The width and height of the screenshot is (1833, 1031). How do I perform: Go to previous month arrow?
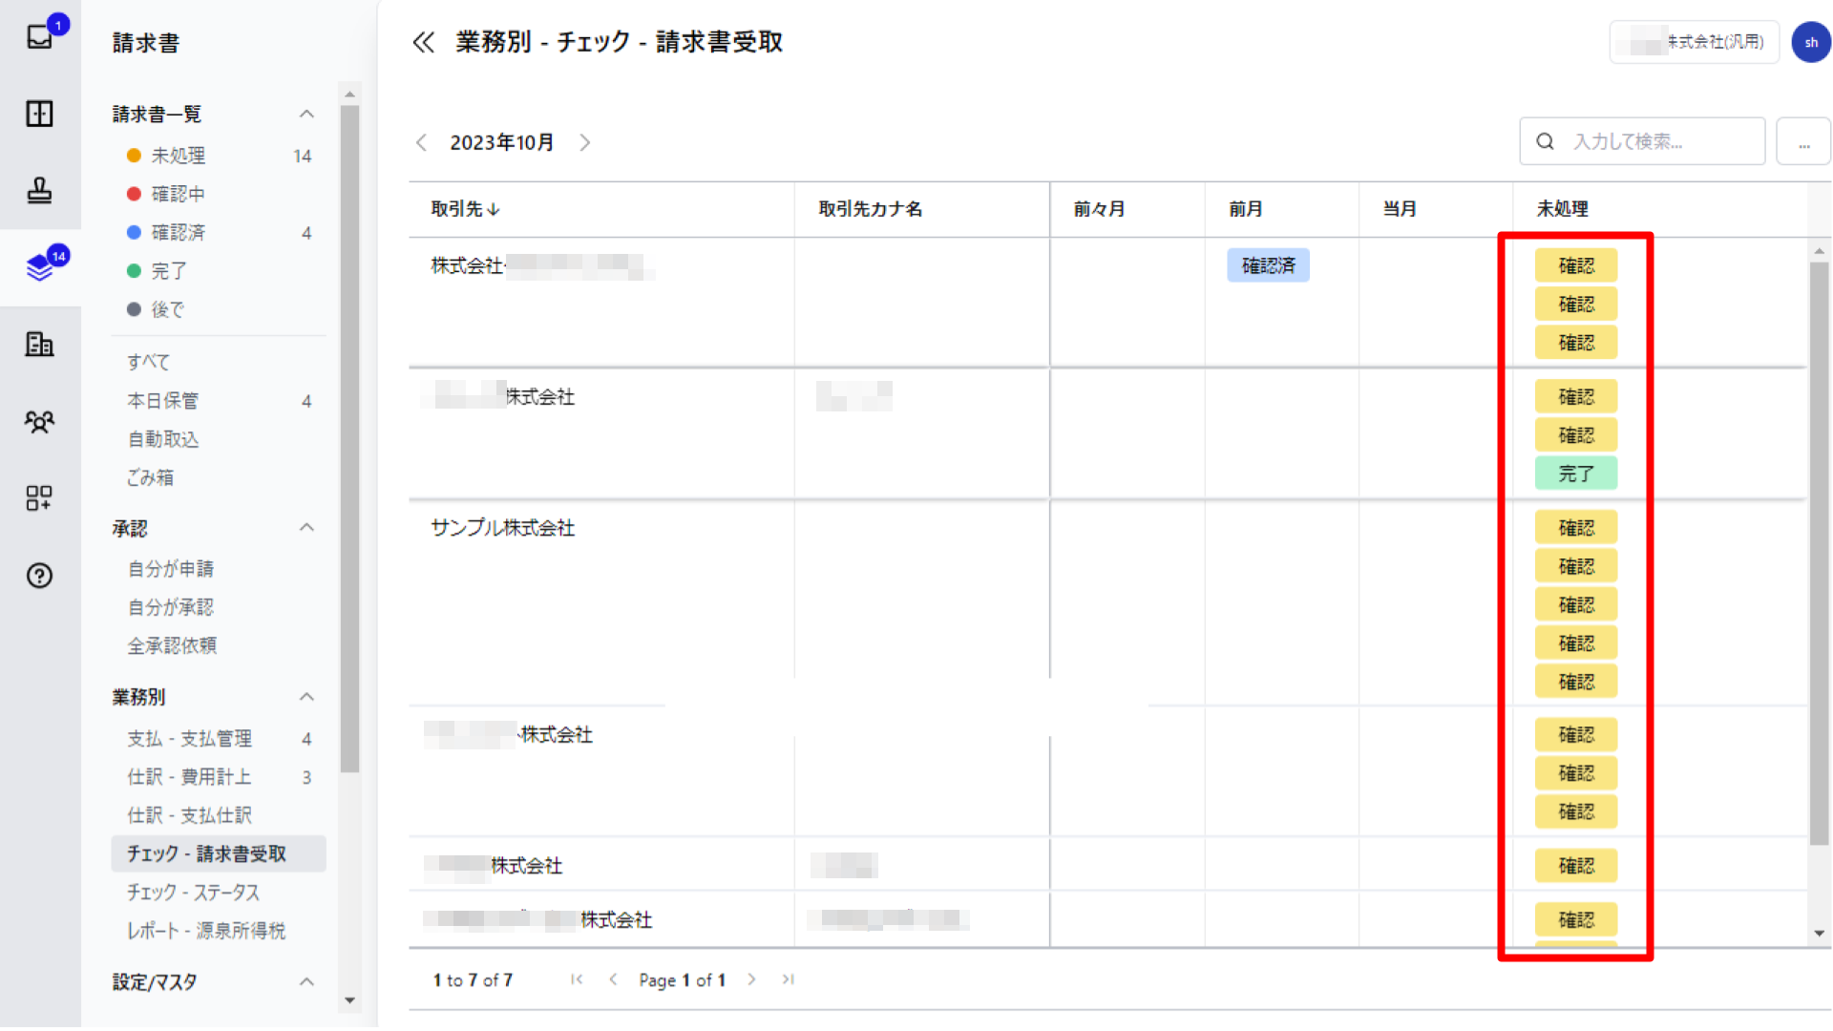pyautogui.click(x=422, y=142)
